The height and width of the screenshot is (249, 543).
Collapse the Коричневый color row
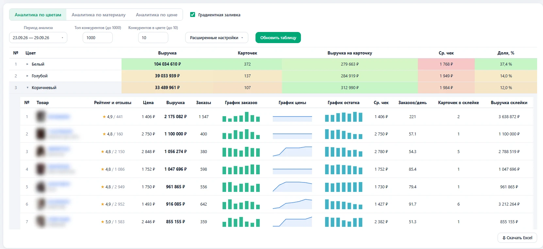click(27, 88)
